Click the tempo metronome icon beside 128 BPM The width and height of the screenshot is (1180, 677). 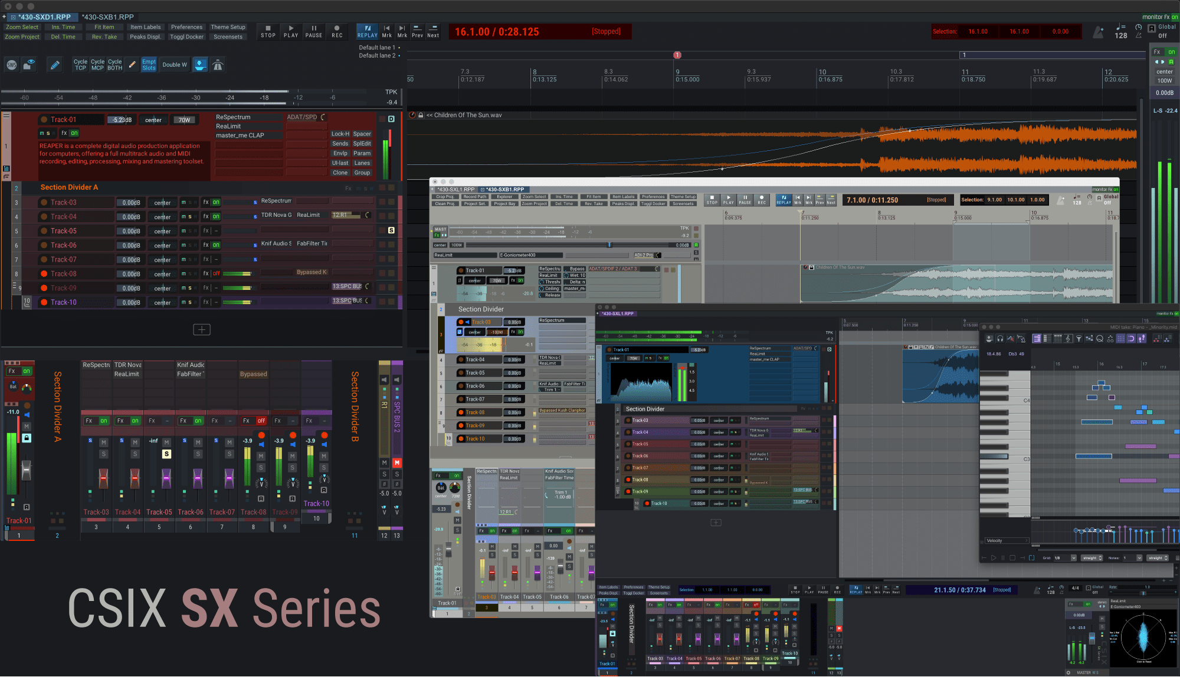pyautogui.click(x=1098, y=32)
